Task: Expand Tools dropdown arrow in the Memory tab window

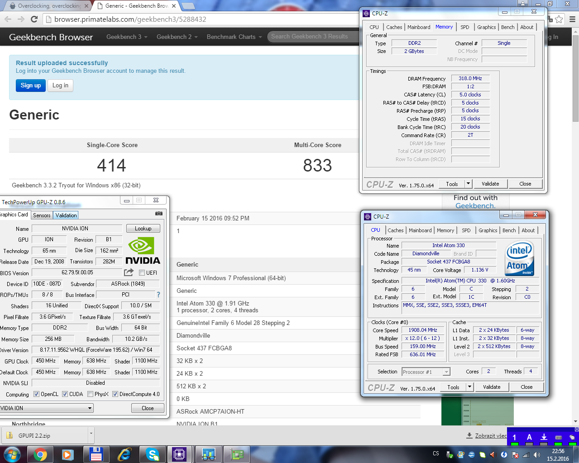Action: 469,184
